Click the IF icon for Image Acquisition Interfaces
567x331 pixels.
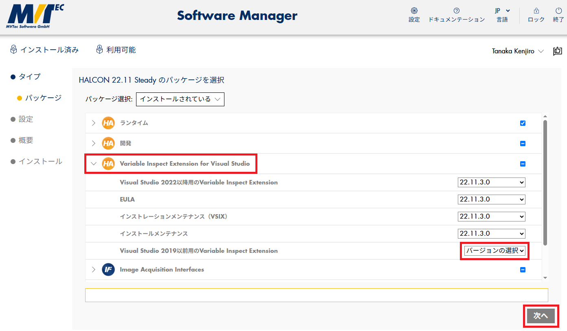click(108, 270)
